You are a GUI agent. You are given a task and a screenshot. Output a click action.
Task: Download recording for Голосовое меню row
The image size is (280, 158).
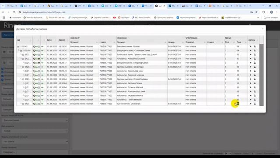(x=255, y=54)
